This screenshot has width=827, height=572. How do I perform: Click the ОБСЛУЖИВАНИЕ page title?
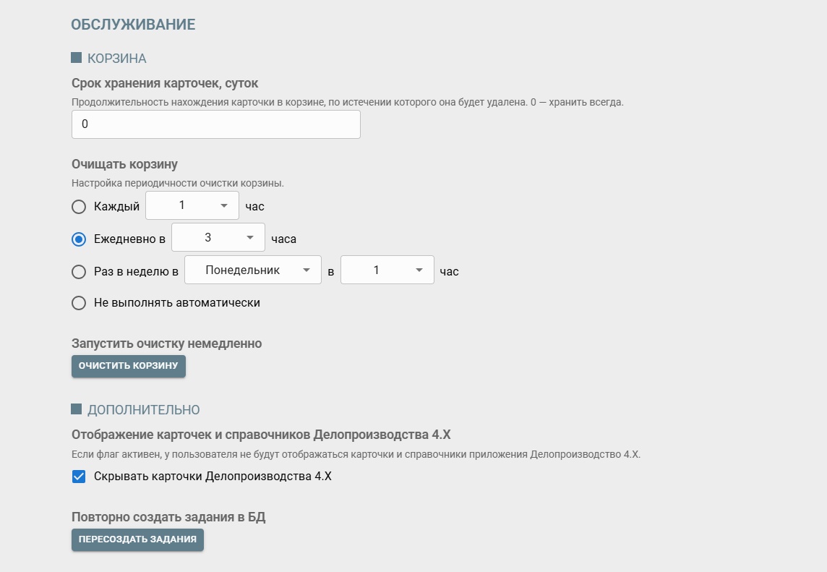[132, 24]
